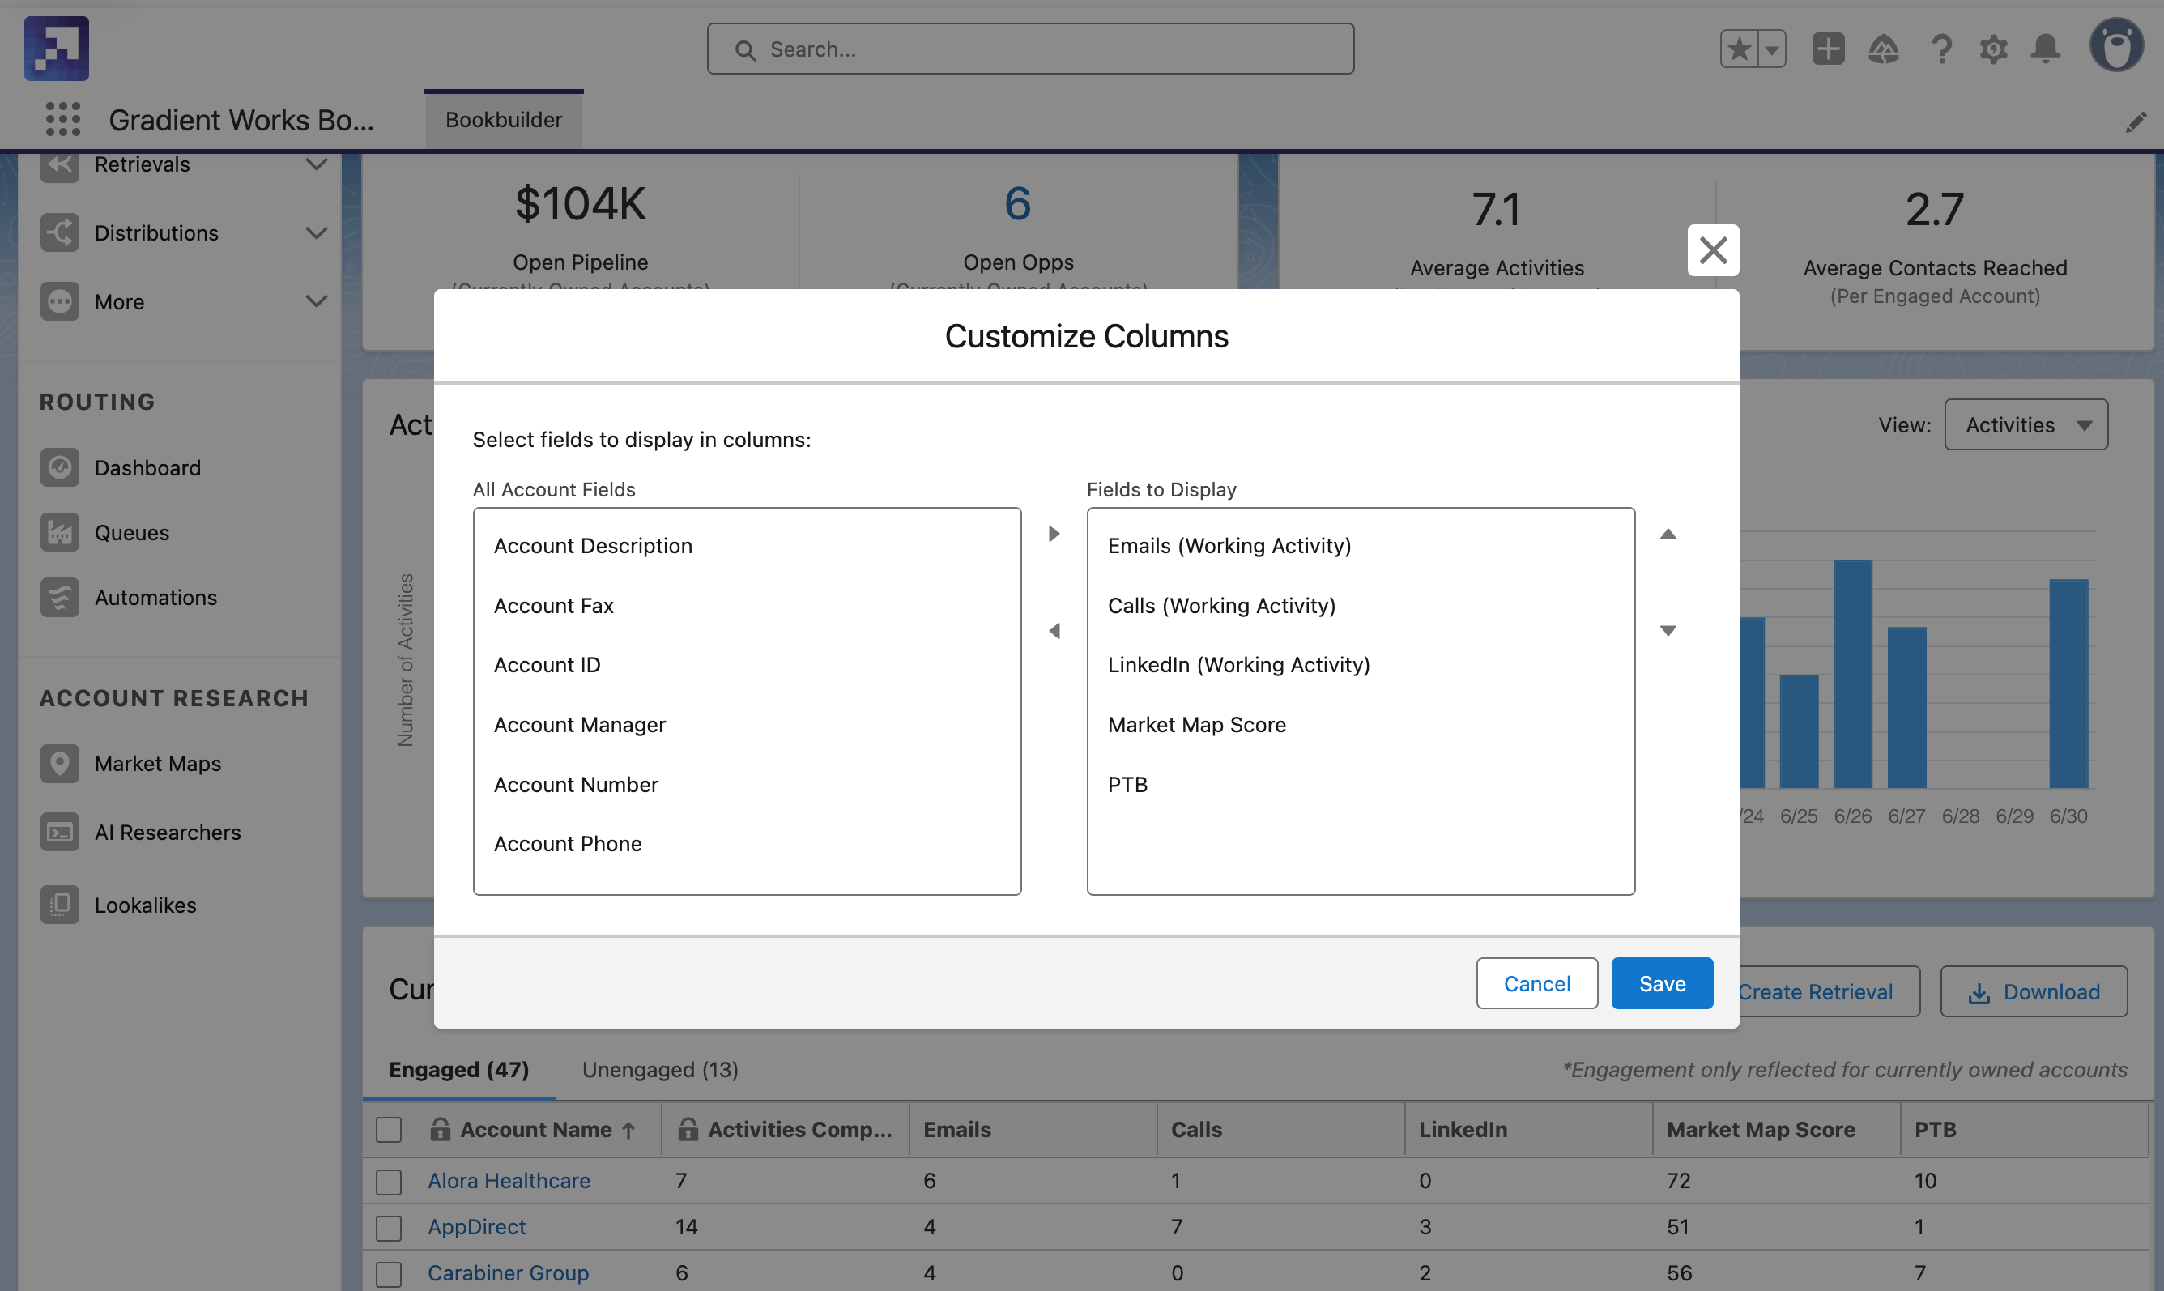Move selected field down with arrow
2164x1291 pixels.
pos(1668,631)
